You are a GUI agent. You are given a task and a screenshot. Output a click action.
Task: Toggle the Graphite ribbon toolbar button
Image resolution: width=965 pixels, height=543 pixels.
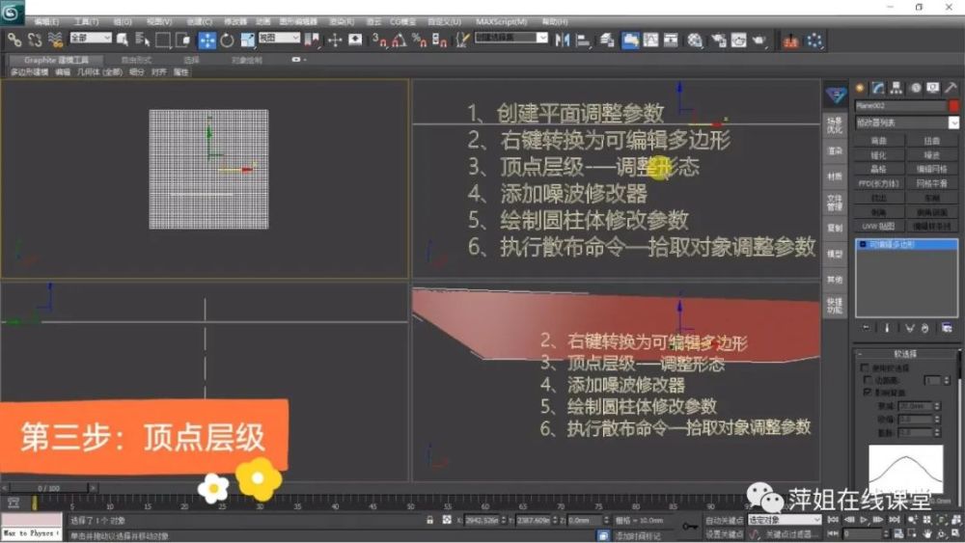click(630, 41)
